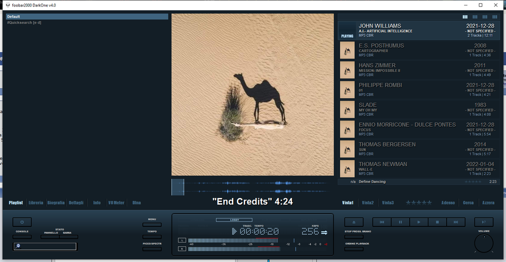Toggle the ORDINE PLAYBACK button

pos(354,249)
